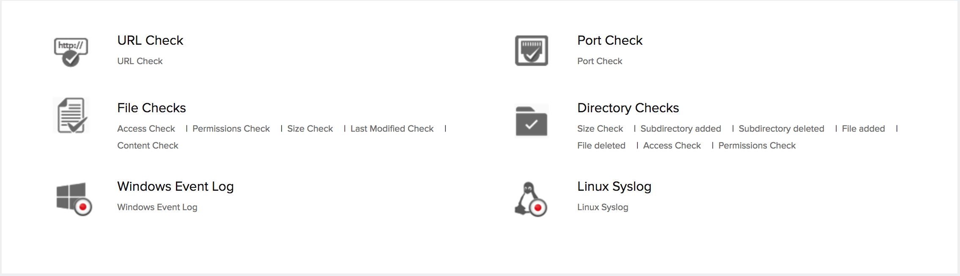Click the Directory Checks folder icon
This screenshot has height=276, width=960.
point(531,121)
